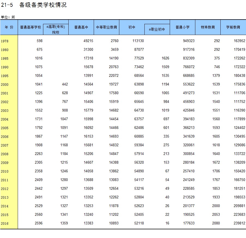Click value 746 in 特殊教育 column
246x238 pixels.
217,67
